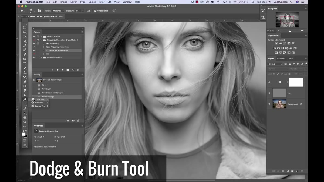324x182 pixels.
Task: Select the Hand tool
Action: [25, 118]
